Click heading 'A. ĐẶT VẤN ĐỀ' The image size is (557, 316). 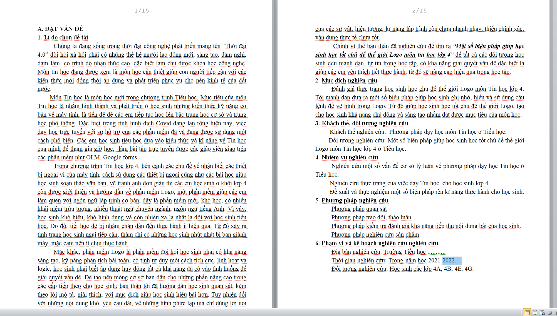tap(60, 29)
